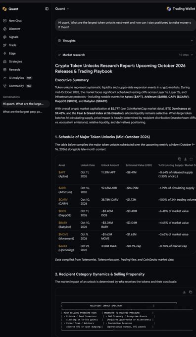The height and width of the screenshot is (337, 196).
Task: Expand the Thoughts section
Action: tap(125, 41)
